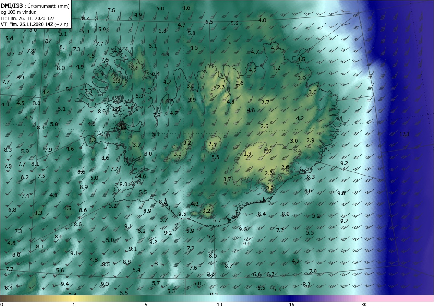Click the 1 tick label on the color scale
434x308 pixels.
74,305
